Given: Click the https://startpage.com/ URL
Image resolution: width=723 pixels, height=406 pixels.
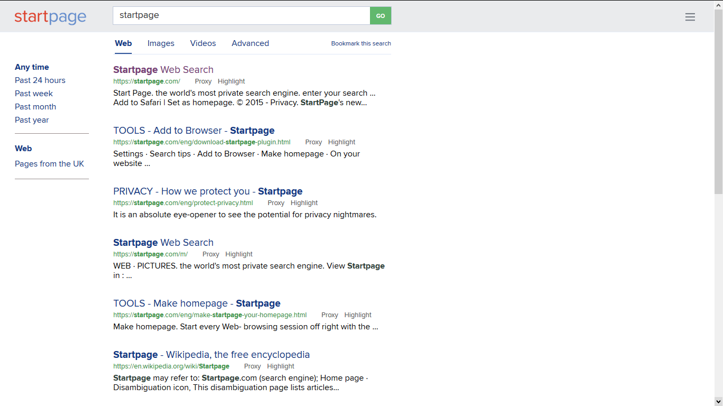Looking at the screenshot, I should [x=147, y=81].
